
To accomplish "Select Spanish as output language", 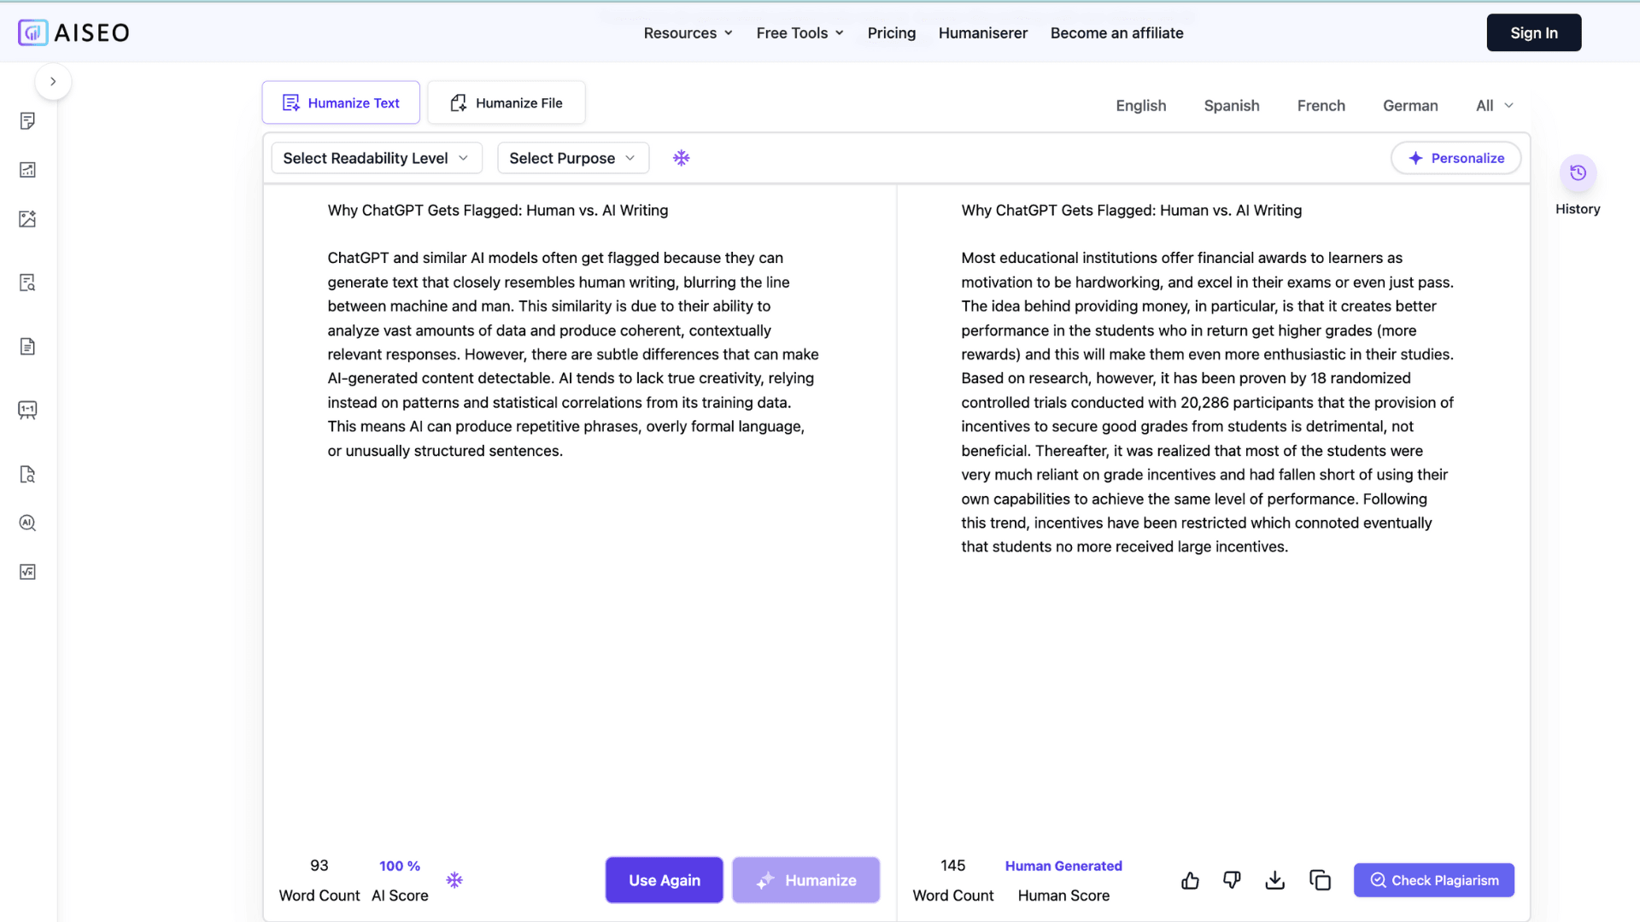I will tap(1231, 106).
